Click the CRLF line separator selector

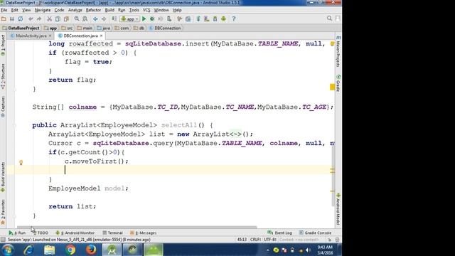[x=255, y=240]
